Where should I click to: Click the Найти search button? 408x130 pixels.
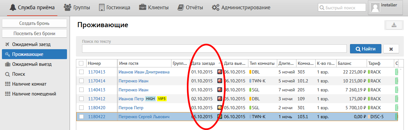pyautogui.click(x=366, y=49)
